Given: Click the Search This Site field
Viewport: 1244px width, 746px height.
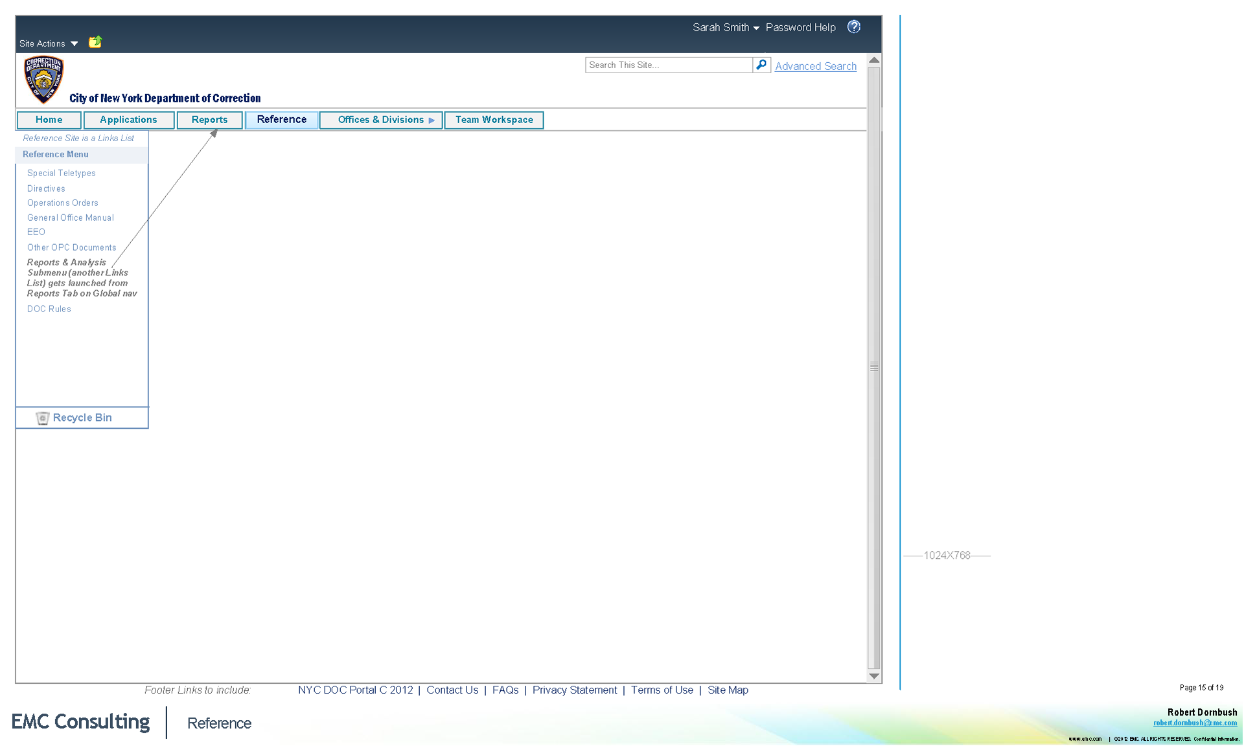Looking at the screenshot, I should point(668,65).
